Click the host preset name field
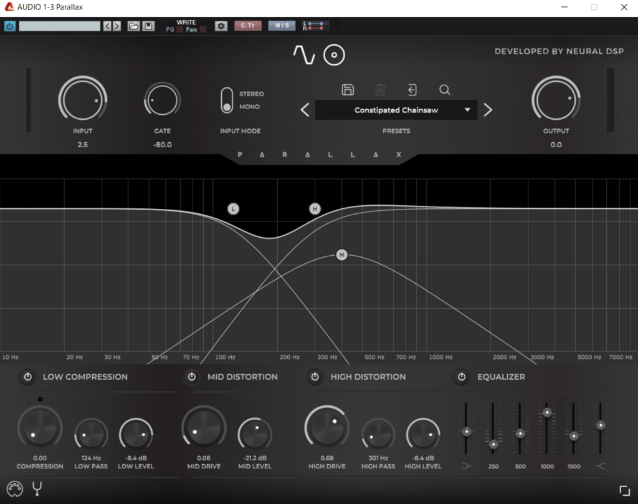The image size is (638, 504). [x=59, y=26]
